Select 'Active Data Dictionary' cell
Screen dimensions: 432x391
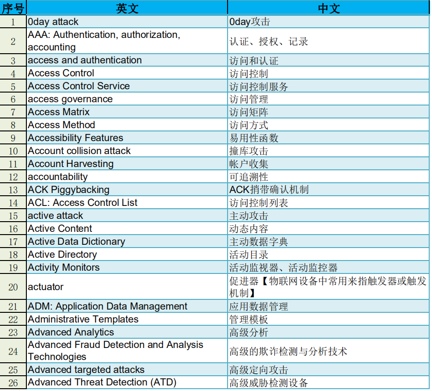[x=127, y=242]
